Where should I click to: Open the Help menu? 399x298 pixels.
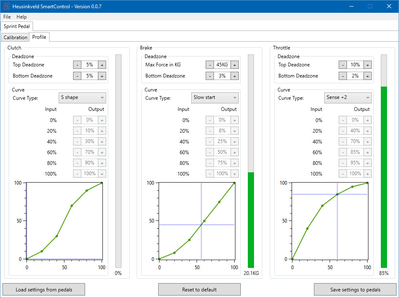pos(21,17)
